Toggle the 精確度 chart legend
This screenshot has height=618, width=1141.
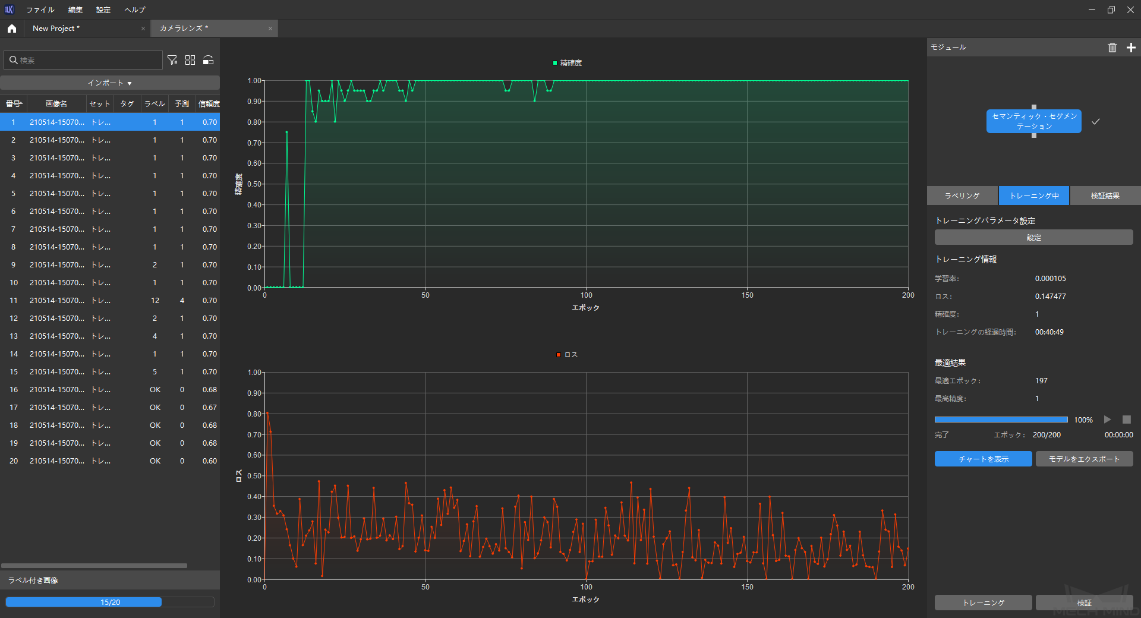click(x=568, y=63)
